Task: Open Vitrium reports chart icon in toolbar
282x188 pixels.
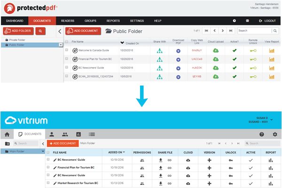Action: (78, 134)
